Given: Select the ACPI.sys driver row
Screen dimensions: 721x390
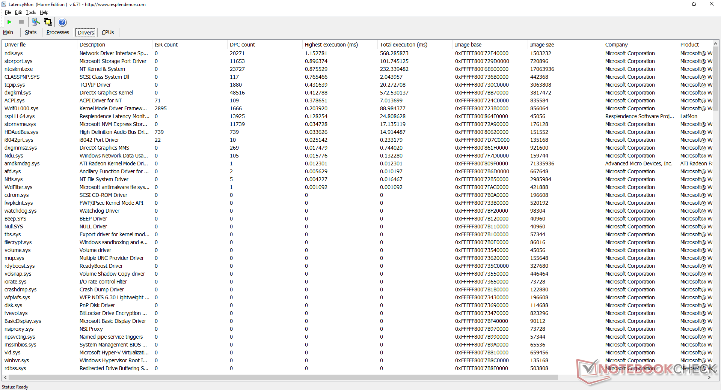Looking at the screenshot, I should click(x=357, y=100).
